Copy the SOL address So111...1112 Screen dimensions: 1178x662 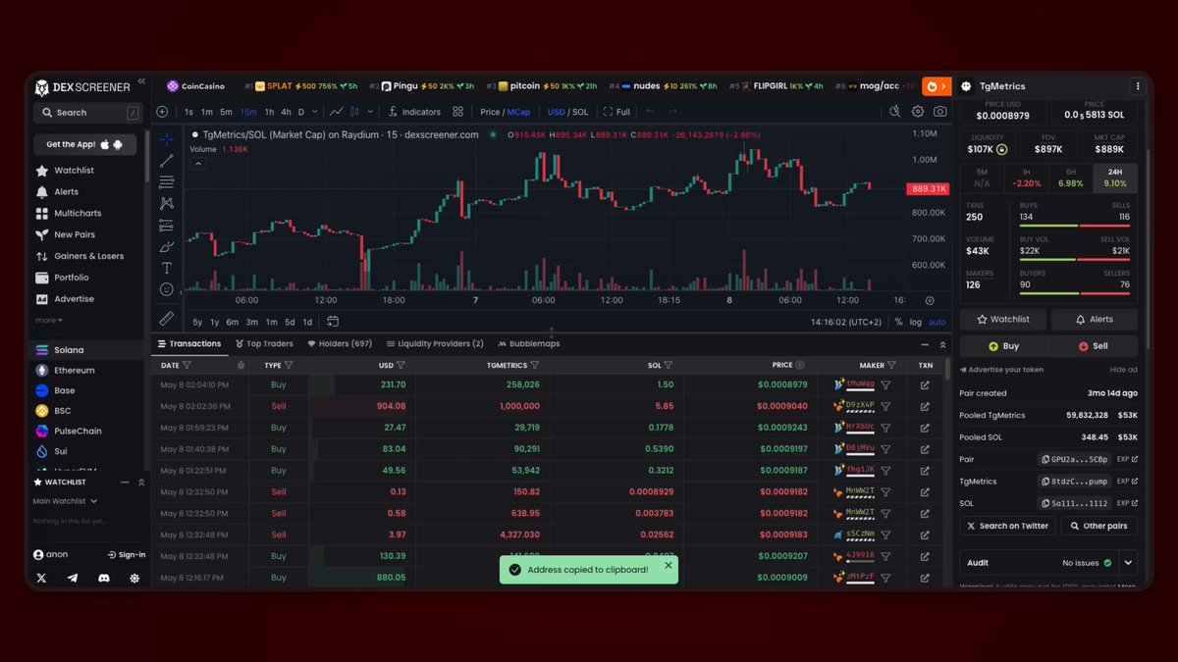[1075, 503]
